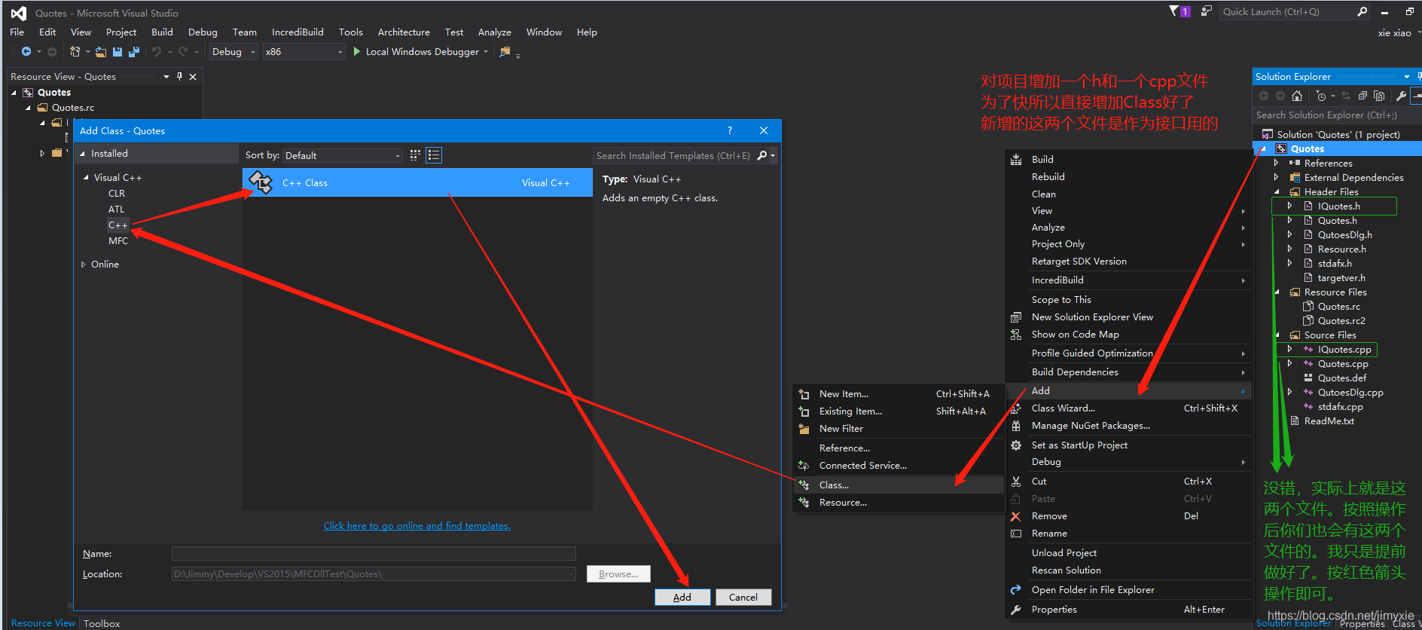Click Solution Explorer Pending Changes Filter icon
1422x630 pixels.
coord(1321,96)
